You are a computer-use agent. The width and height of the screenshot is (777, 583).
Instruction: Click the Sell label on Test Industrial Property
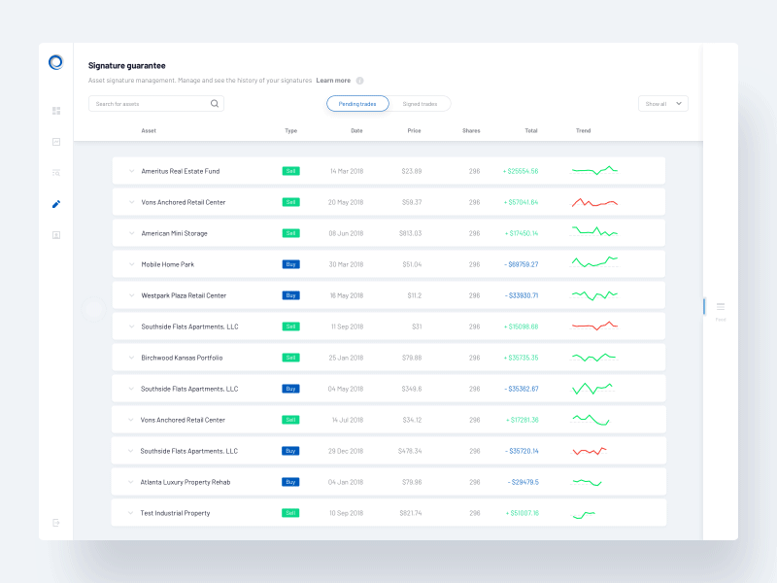(290, 512)
